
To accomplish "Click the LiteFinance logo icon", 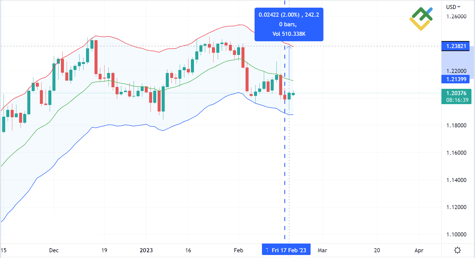I will click(x=421, y=19).
